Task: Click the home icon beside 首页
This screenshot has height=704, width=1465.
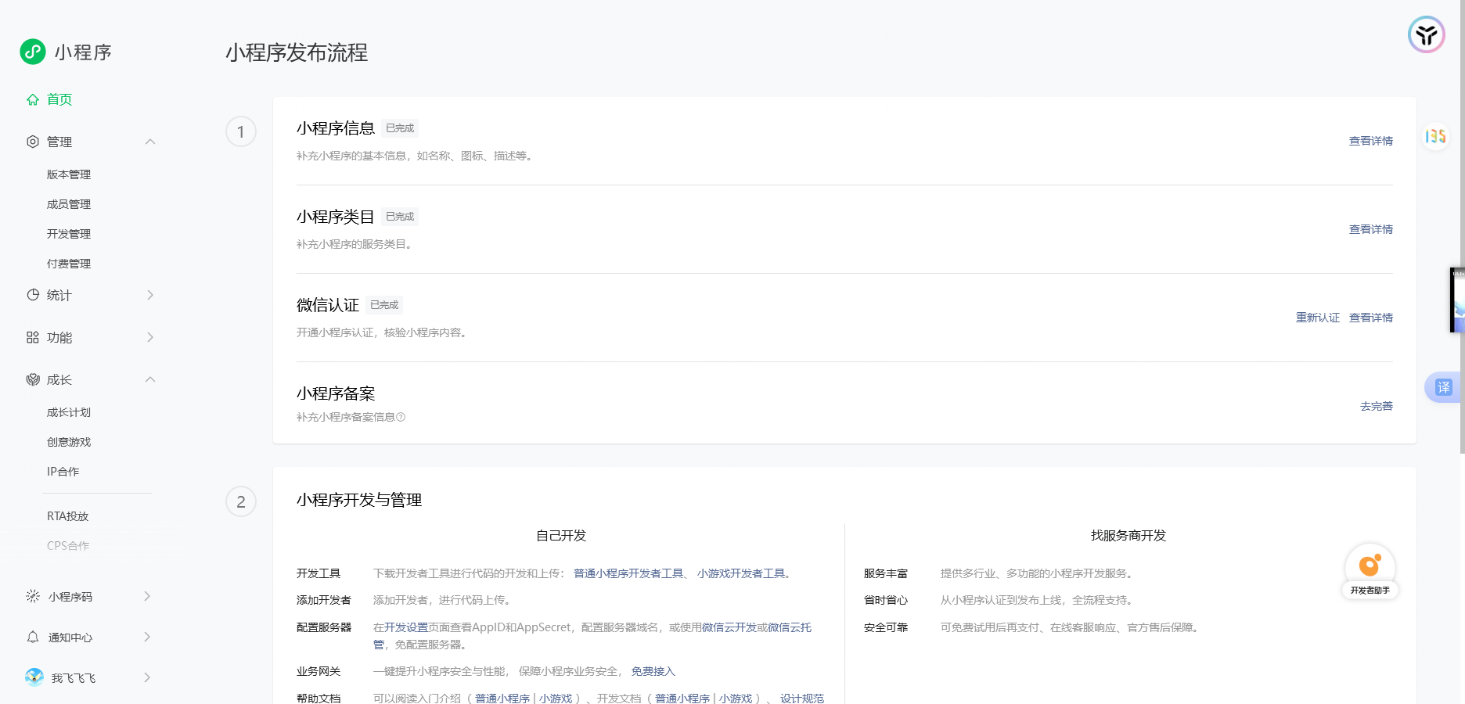Action: (x=33, y=99)
